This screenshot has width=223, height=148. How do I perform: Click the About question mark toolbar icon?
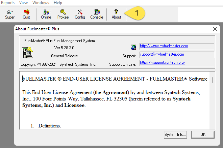116,14
